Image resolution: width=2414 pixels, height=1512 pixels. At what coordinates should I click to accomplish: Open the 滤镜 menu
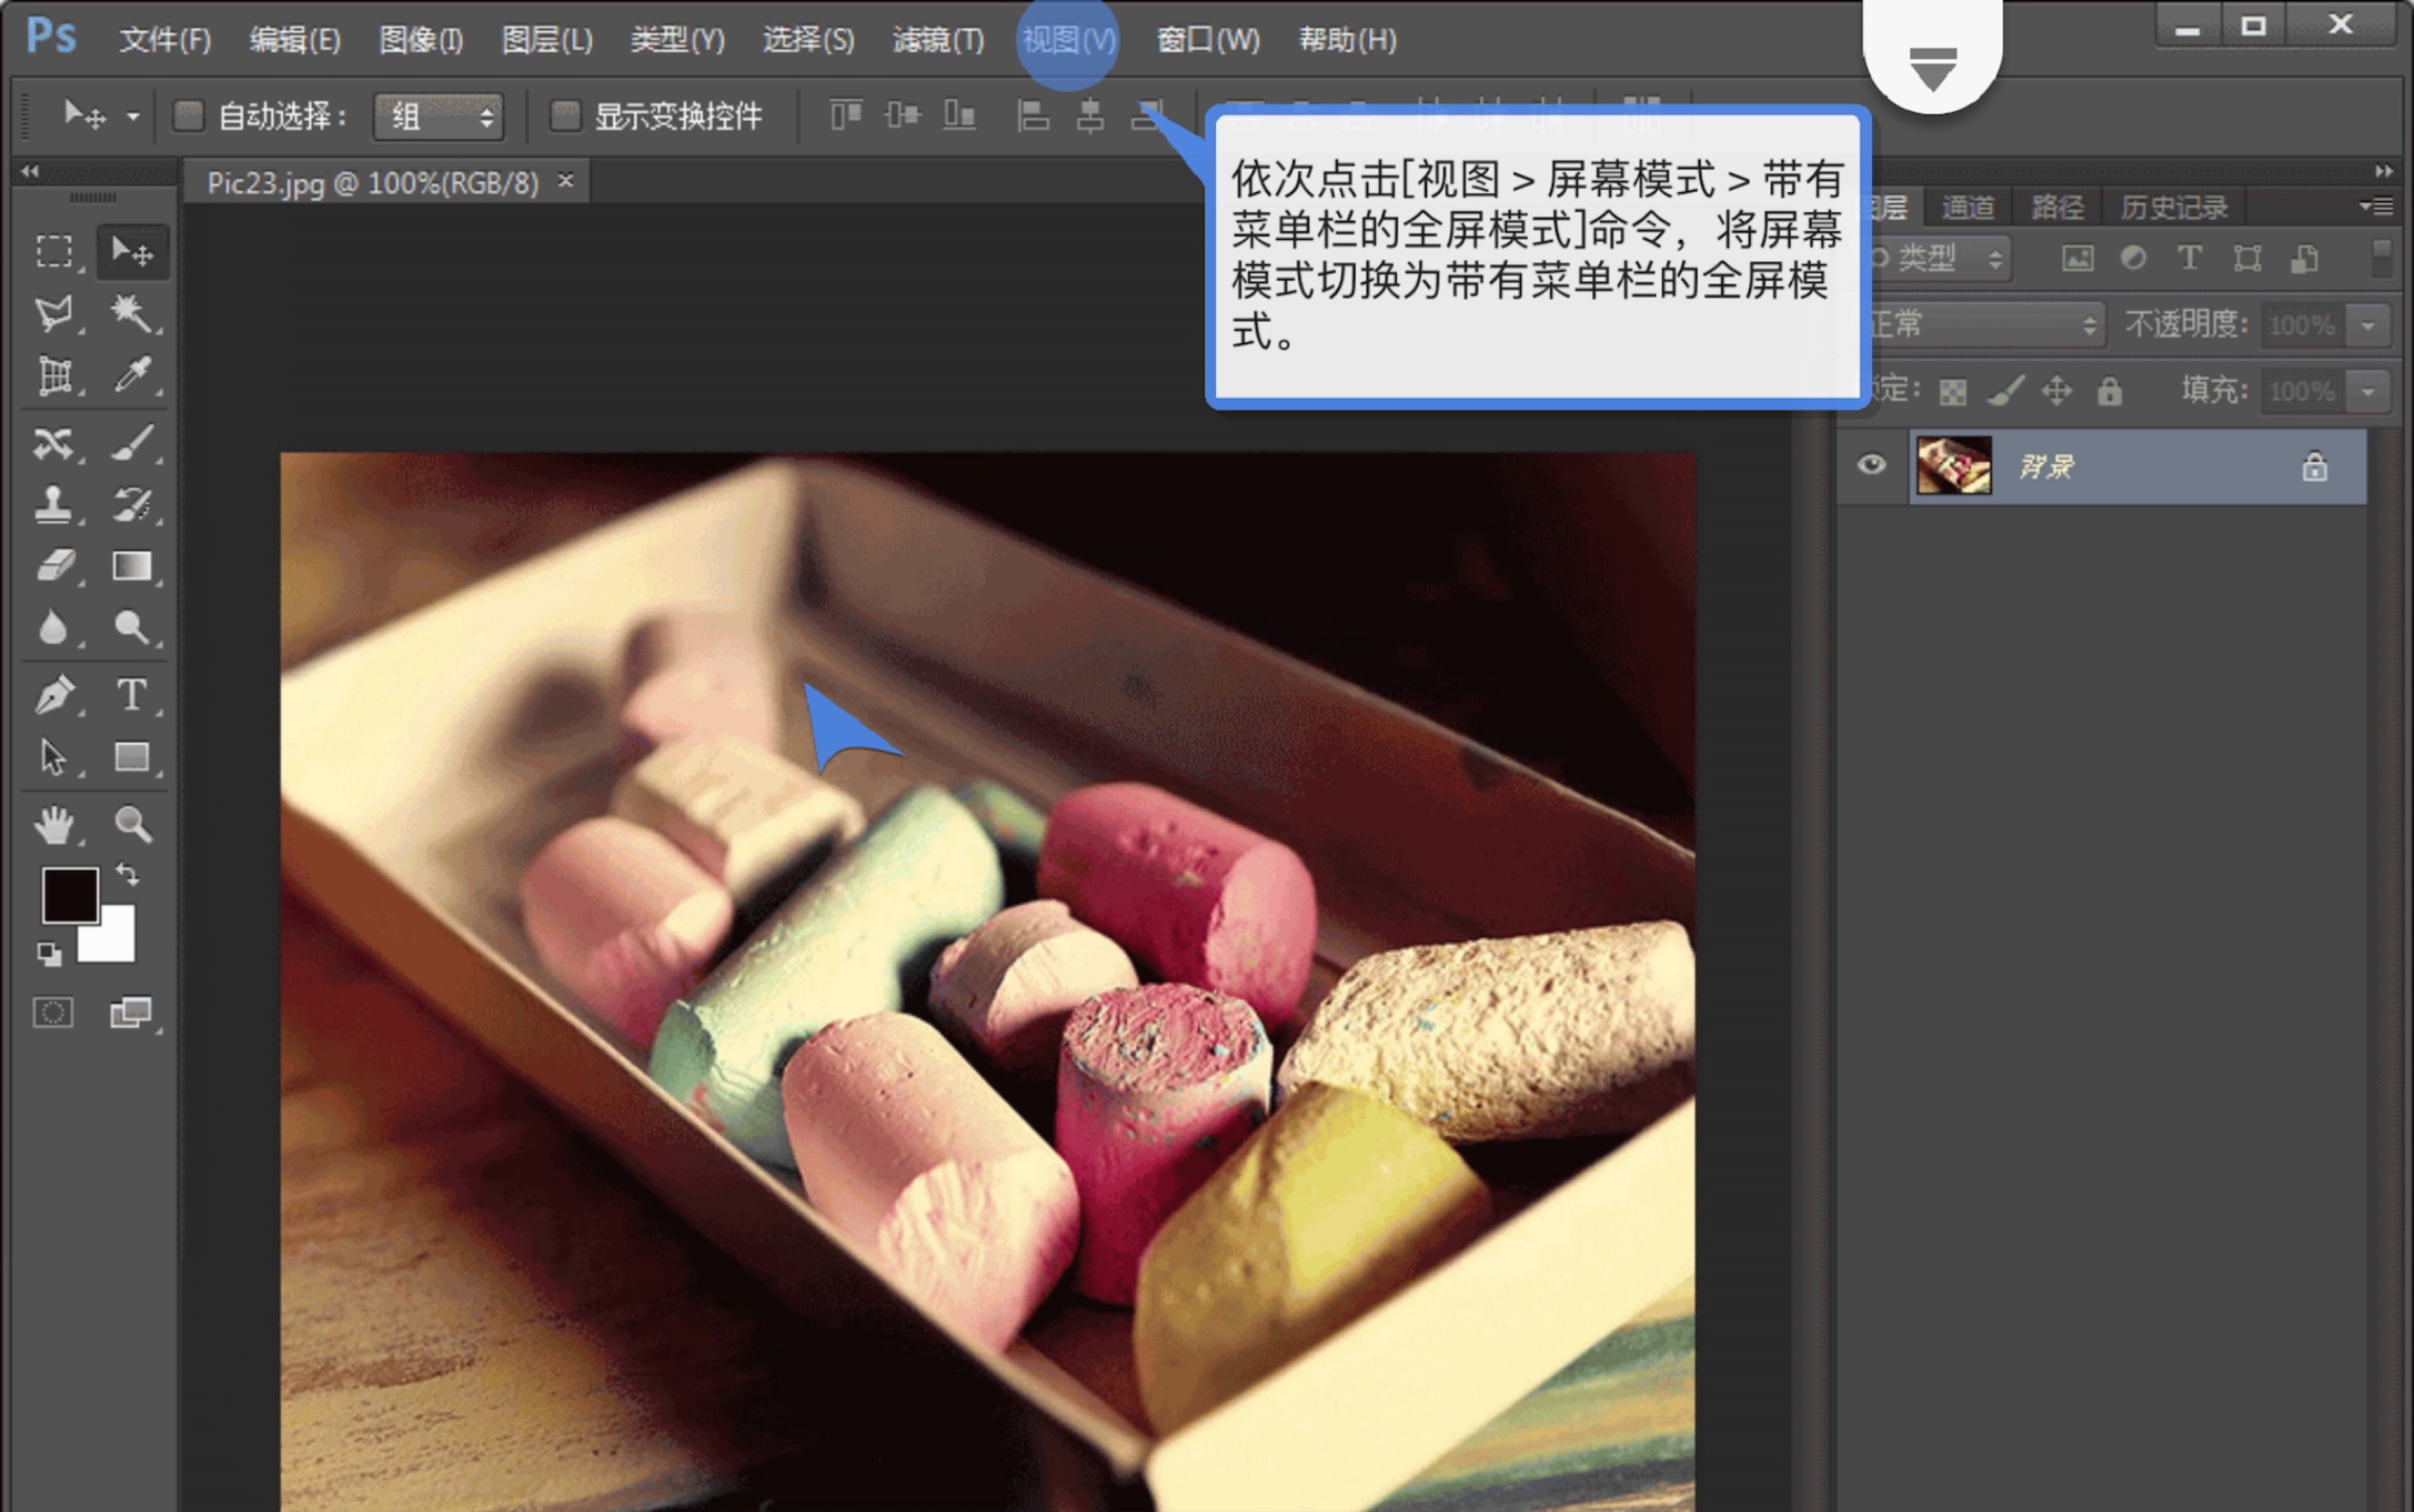click(935, 40)
